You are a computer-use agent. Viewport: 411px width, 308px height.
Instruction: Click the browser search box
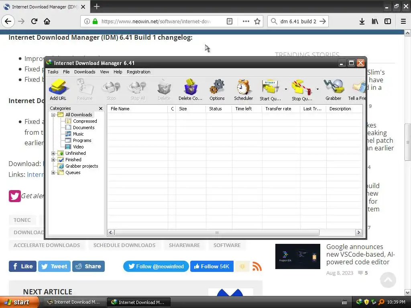coord(298,21)
